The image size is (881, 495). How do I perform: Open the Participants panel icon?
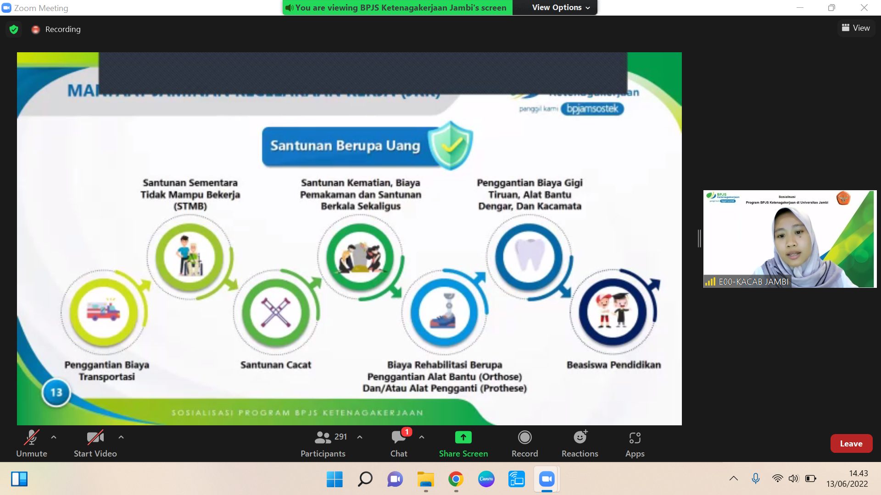click(x=323, y=438)
